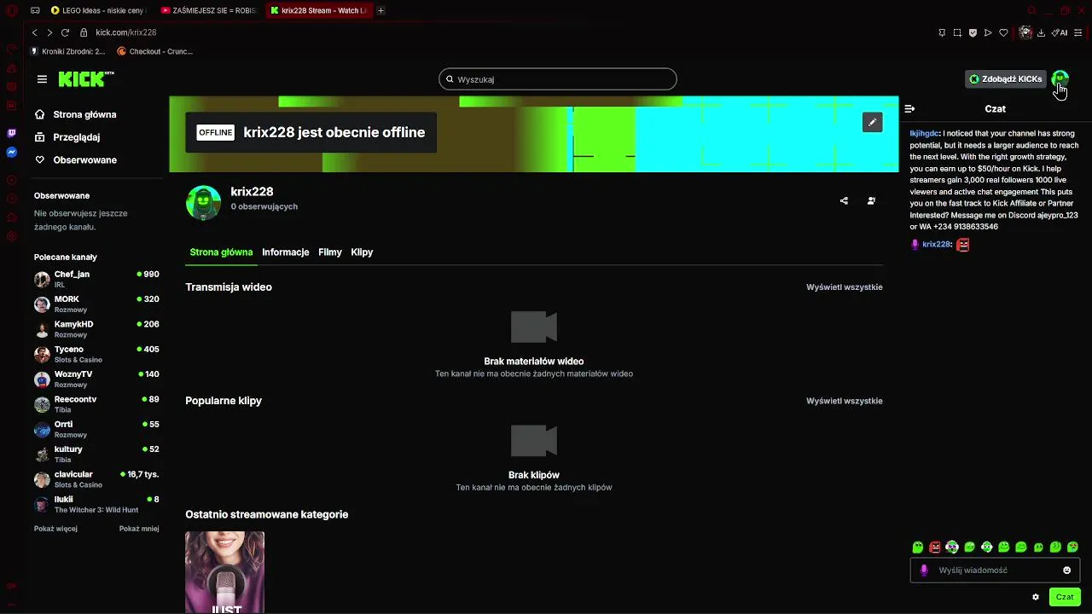Viewport: 1092px width, 614px height.
Task: Click the heart bookmark icon in address bar
Action: (1003, 32)
